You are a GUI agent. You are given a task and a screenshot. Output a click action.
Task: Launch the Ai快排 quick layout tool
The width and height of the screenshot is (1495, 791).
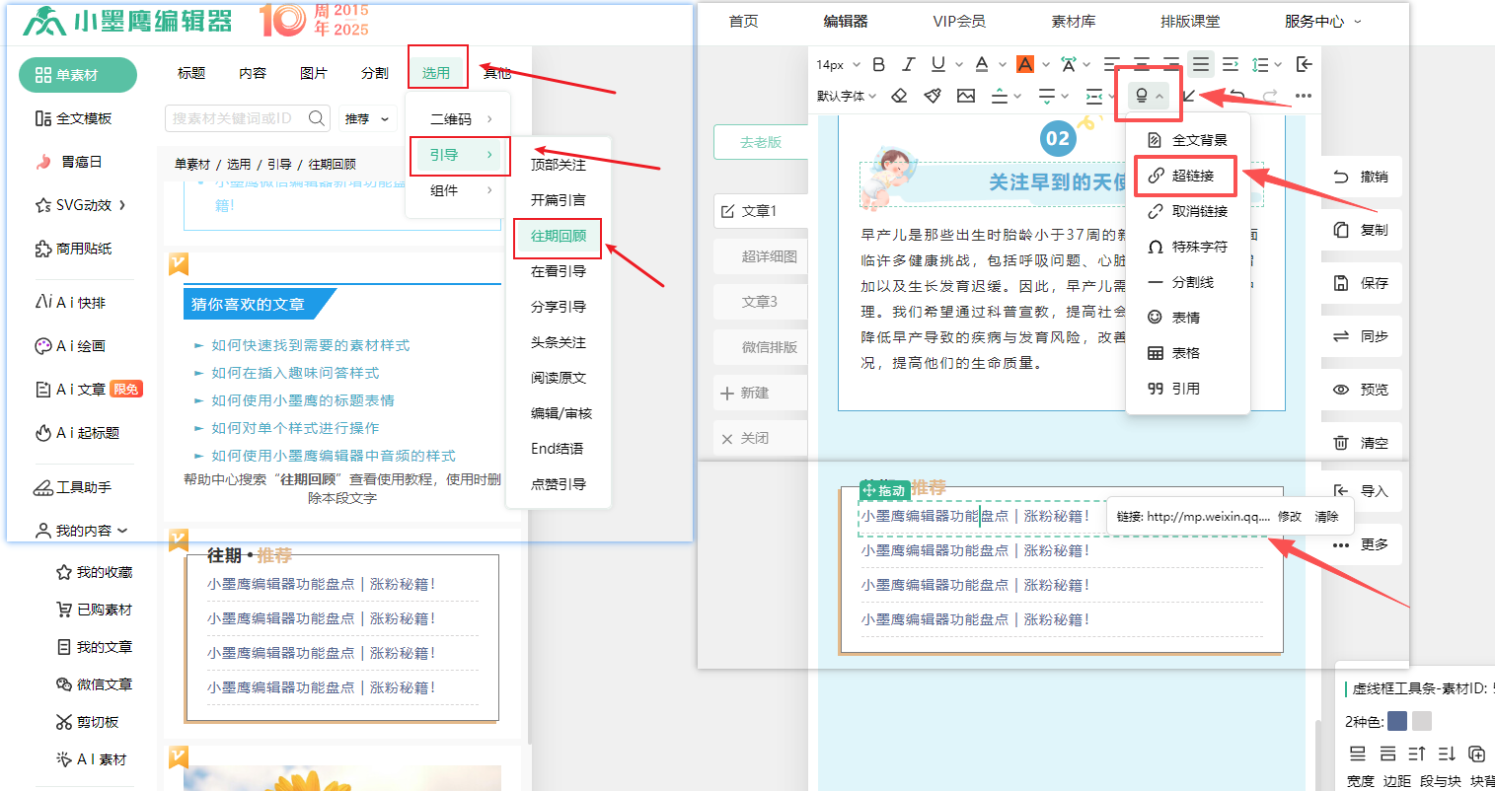[x=70, y=303]
